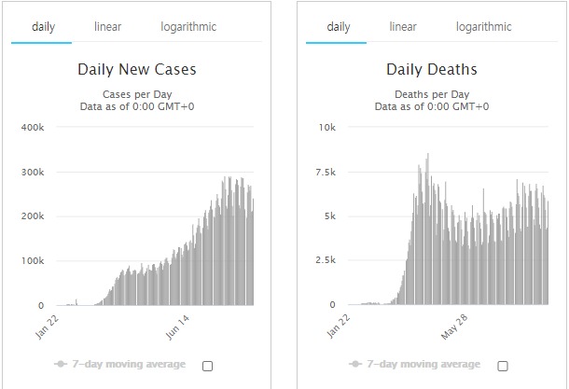Click the Cases per Day subtitle
Image resolution: width=569 pixels, height=389 pixels.
pyautogui.click(x=136, y=94)
